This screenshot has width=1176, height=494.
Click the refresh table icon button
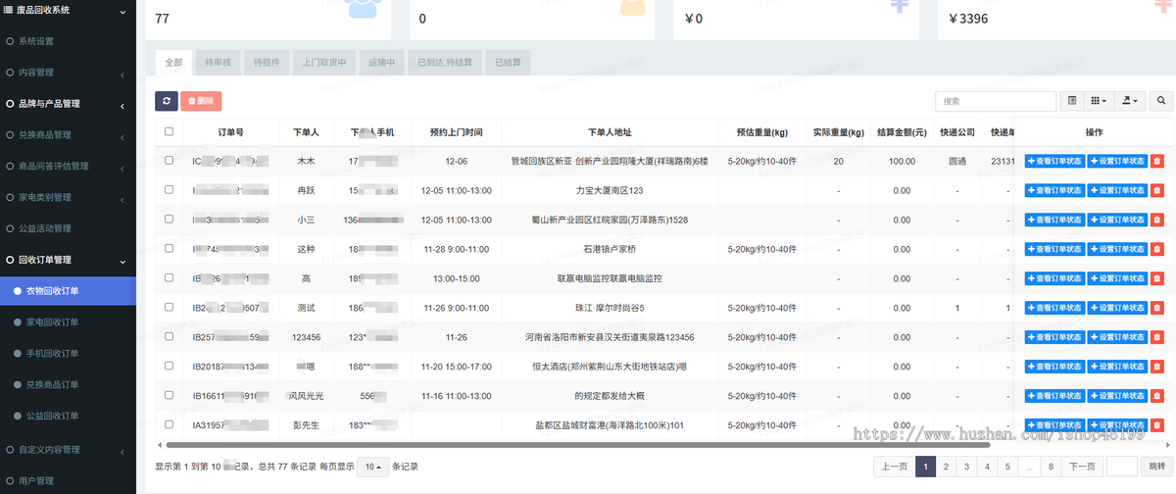click(167, 101)
